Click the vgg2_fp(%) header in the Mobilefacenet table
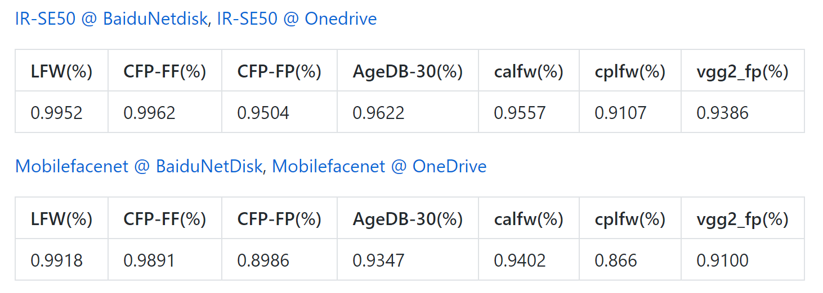 pos(743,218)
